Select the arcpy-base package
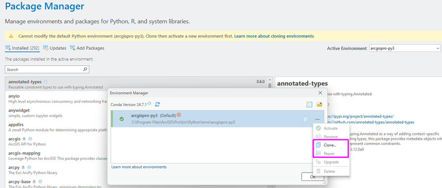Image resolution: width=442 pixels, height=188 pixels. [56, 183]
